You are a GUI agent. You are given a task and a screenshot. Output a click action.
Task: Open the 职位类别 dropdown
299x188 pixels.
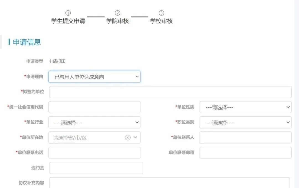245,122
